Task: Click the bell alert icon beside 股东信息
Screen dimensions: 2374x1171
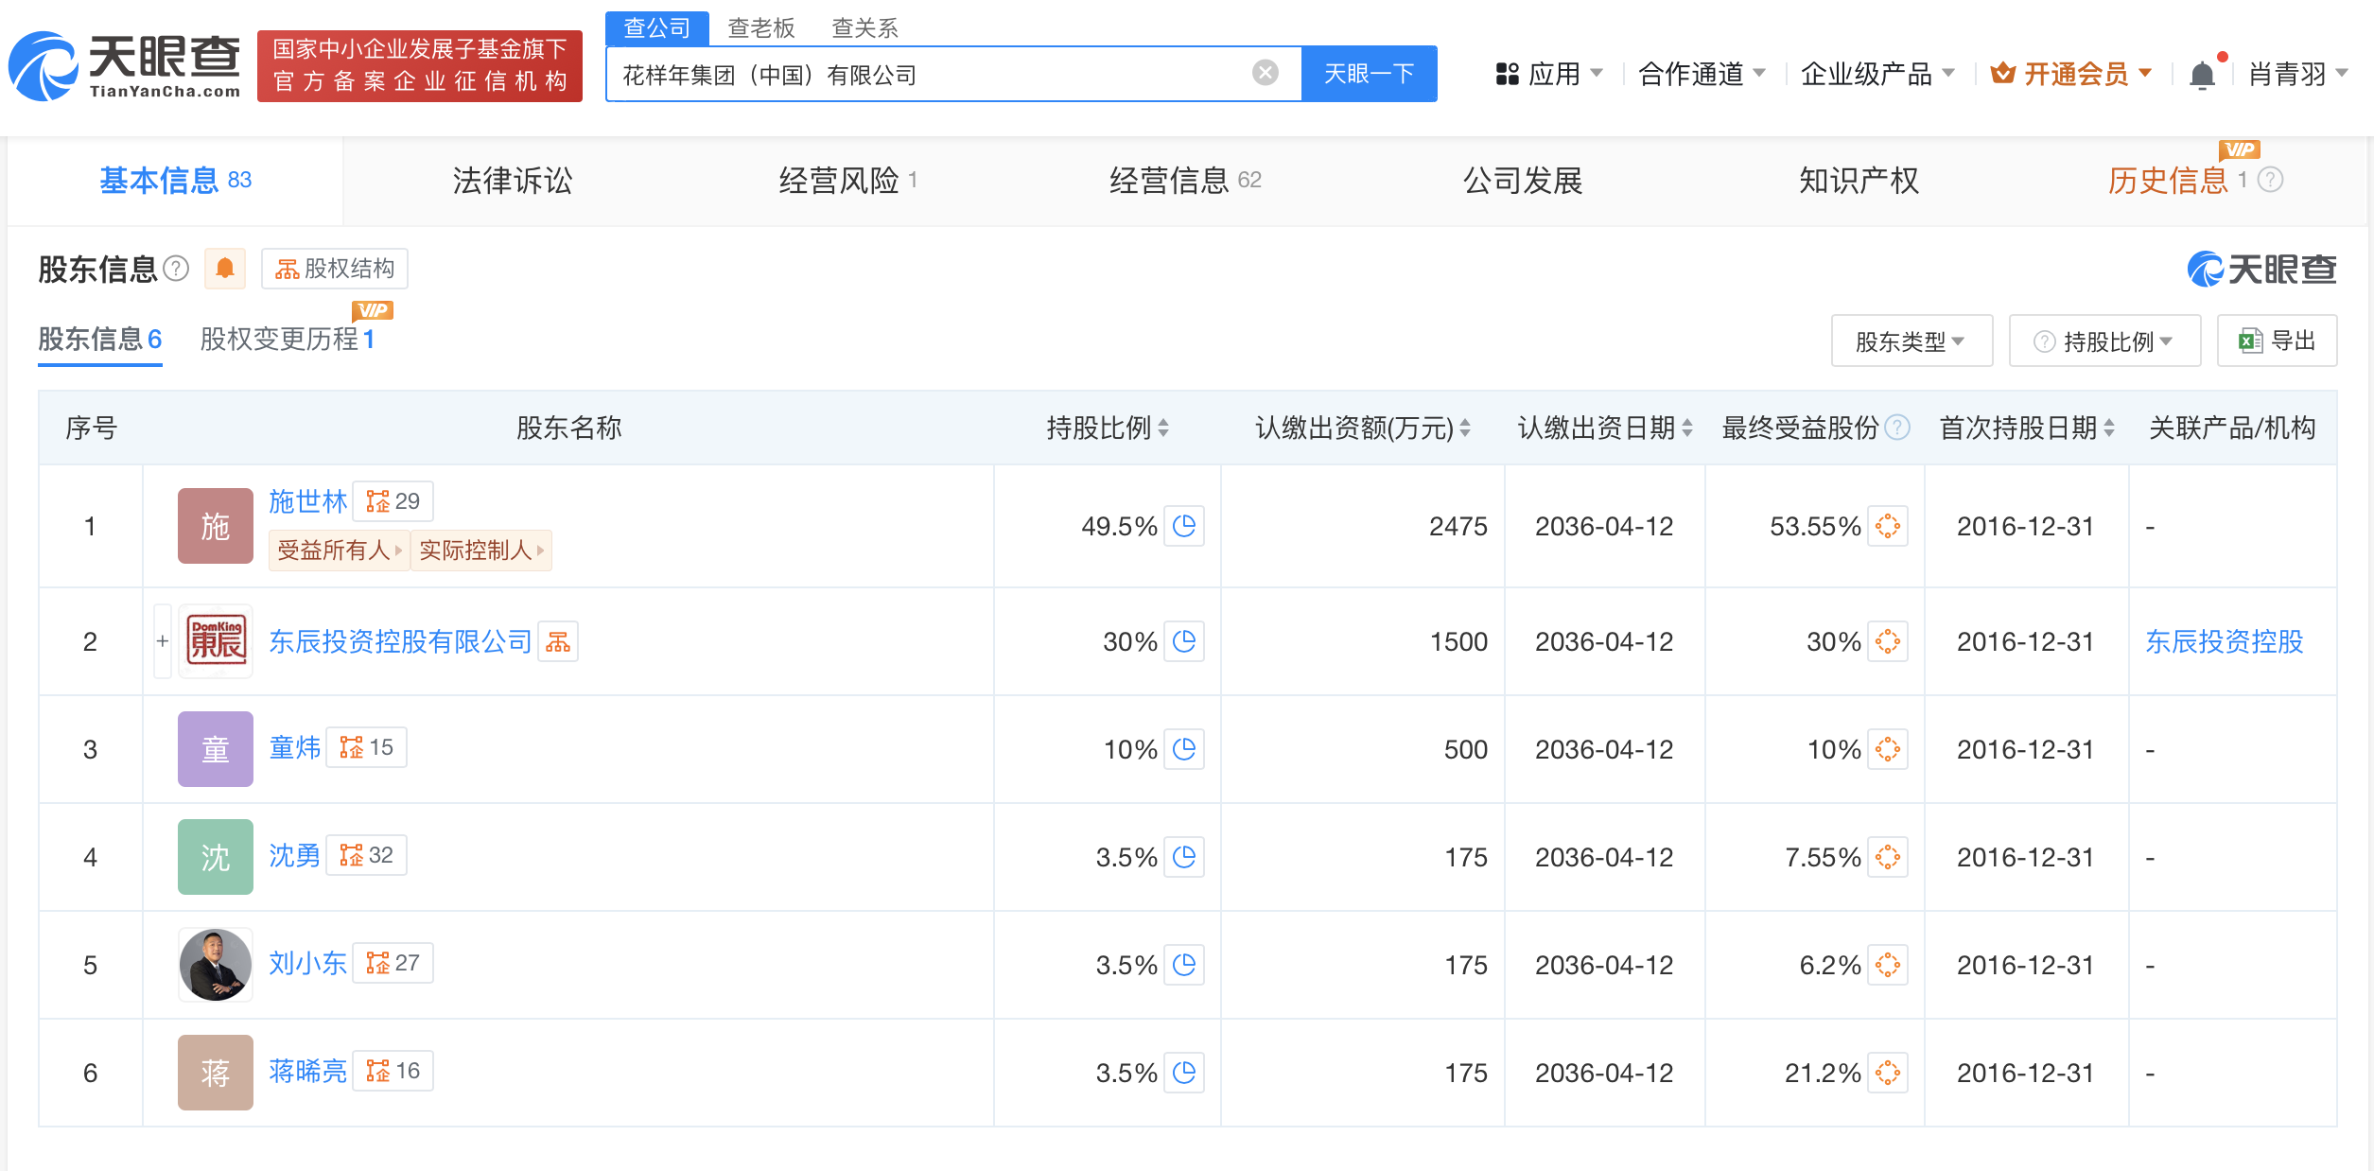Action: 224,269
